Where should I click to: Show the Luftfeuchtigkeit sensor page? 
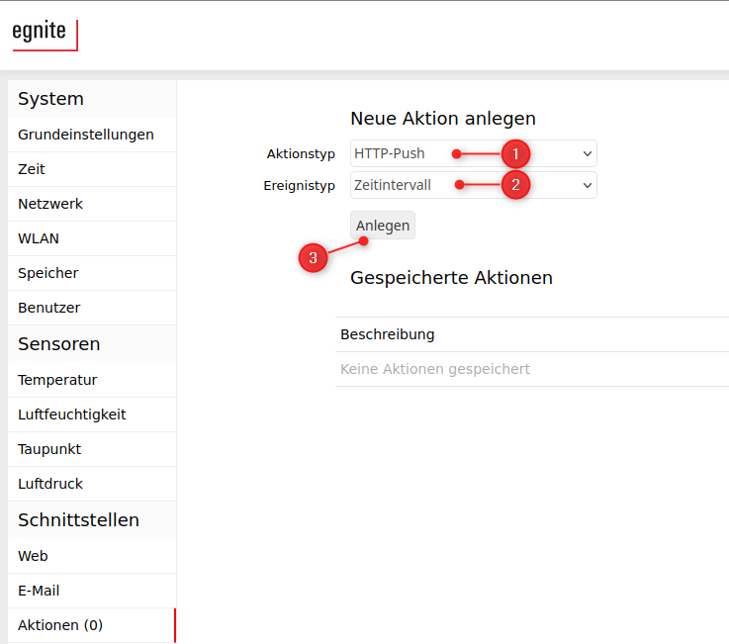click(72, 414)
